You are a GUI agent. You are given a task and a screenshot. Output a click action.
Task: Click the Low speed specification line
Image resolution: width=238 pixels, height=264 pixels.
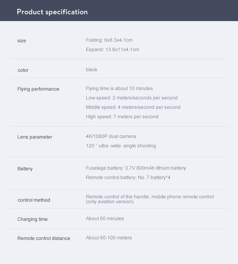pyautogui.click(x=132, y=98)
